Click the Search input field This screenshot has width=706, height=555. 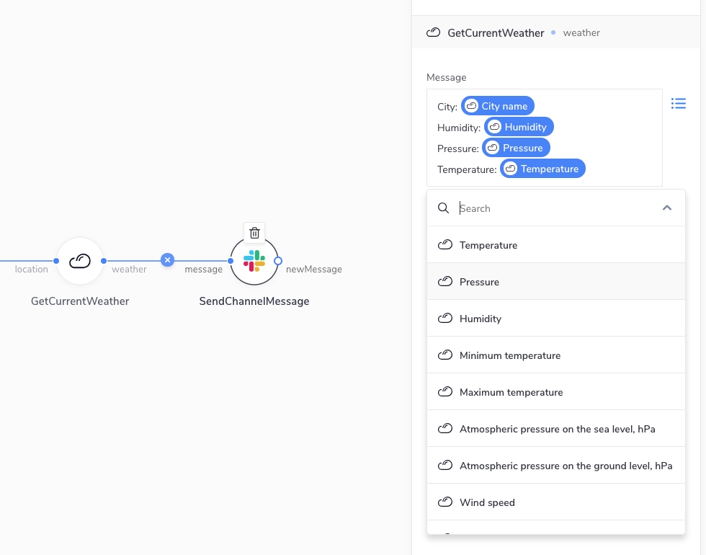[555, 208]
